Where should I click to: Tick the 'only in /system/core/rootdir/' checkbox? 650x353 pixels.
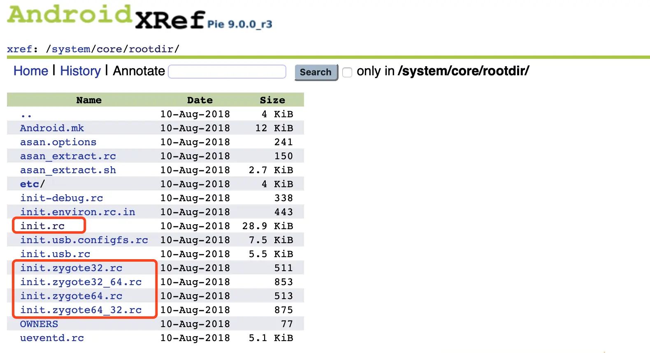[x=347, y=72]
